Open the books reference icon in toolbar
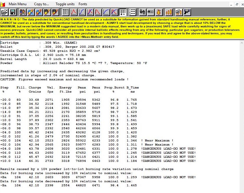Image resolution: width=244 pixels, height=193 pixels. coord(23,12)
